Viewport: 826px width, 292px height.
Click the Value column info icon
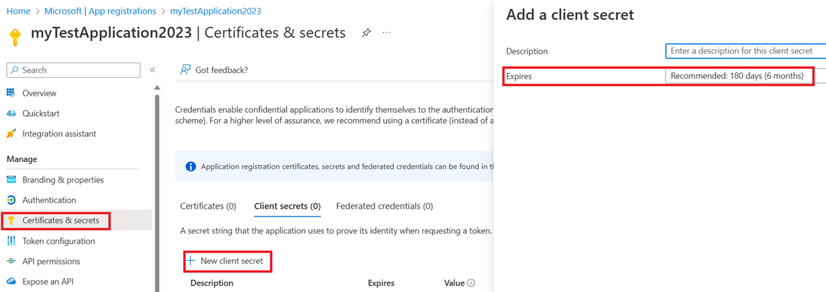click(x=471, y=283)
